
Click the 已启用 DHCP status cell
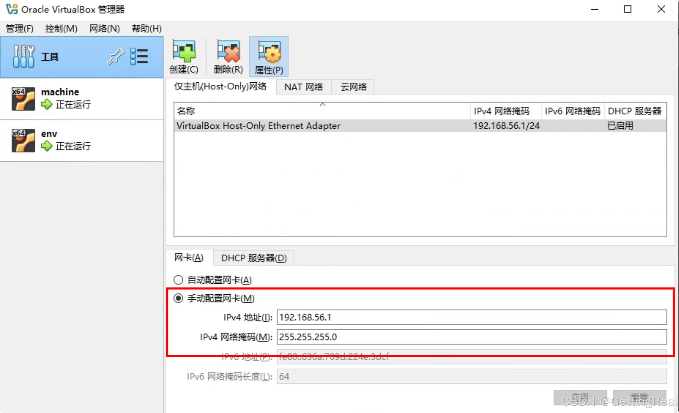click(620, 126)
